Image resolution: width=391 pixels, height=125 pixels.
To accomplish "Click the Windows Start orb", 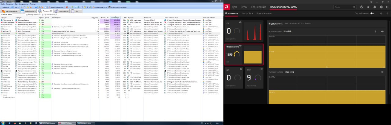I will click(3, 123).
